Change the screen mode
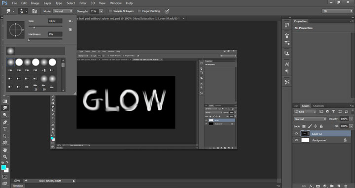Screen dimensions: 355x188 [5, 183]
